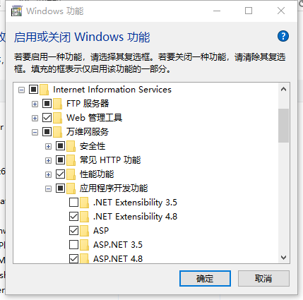Click the Windows 功能 title bar icon
The width and height of the screenshot is (303, 300).
tap(16, 11)
